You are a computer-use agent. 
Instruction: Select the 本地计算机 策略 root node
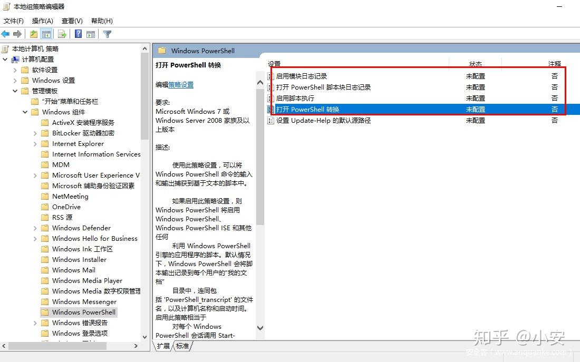(35, 49)
